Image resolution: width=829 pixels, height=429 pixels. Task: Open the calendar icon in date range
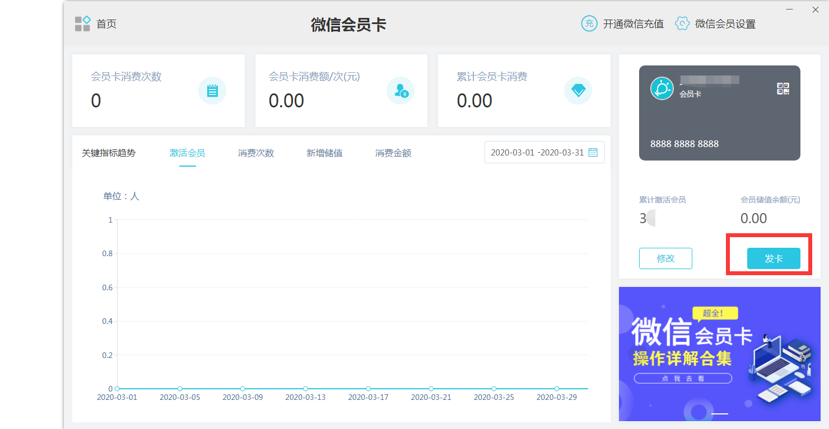click(x=593, y=152)
